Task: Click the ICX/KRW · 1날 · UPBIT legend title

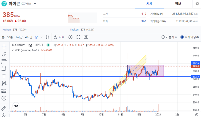Action: (28, 45)
